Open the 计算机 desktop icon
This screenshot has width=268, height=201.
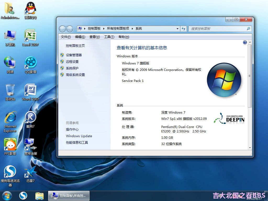click(x=10, y=38)
